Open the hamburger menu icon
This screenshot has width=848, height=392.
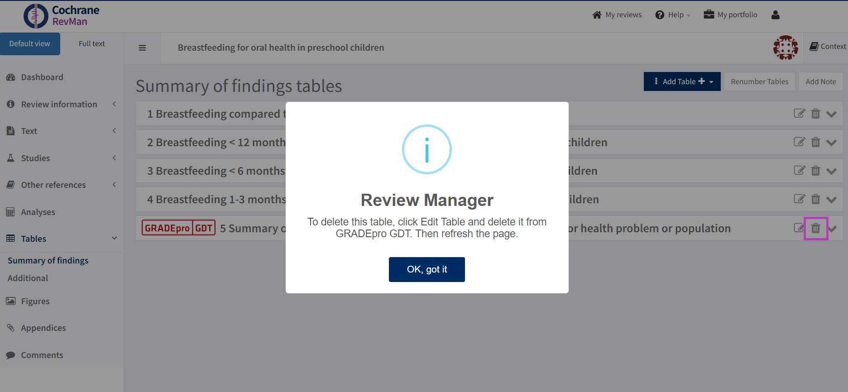142,48
